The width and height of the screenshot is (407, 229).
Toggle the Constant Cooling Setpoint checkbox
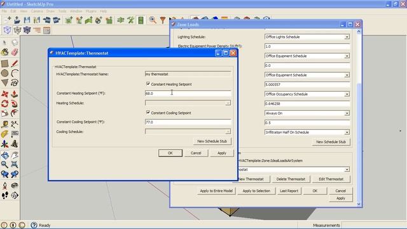coord(148,112)
